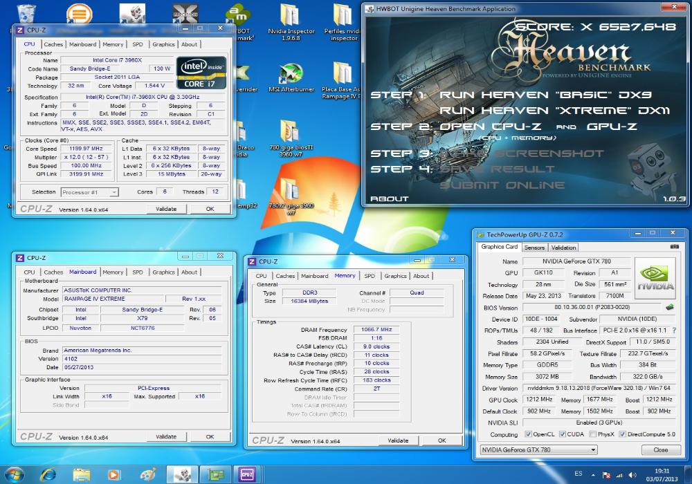Click Submit Online in the Heaven window
The width and height of the screenshot is (692, 484).
(502, 185)
